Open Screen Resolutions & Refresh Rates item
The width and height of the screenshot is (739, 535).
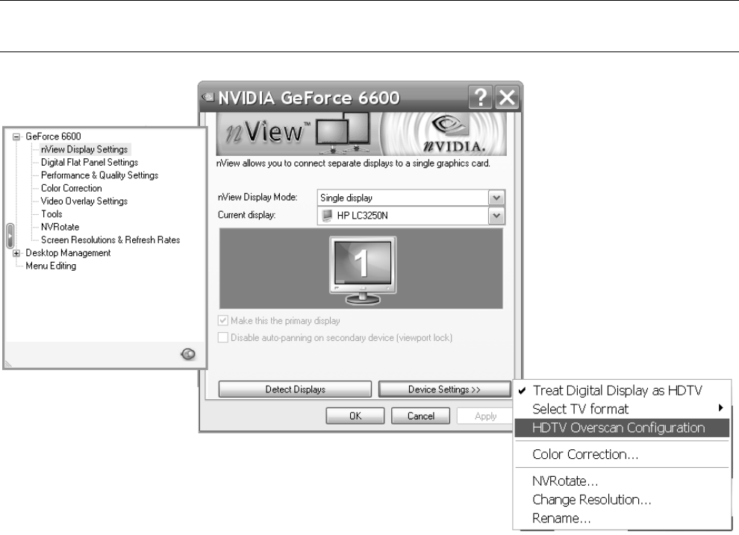pos(110,240)
